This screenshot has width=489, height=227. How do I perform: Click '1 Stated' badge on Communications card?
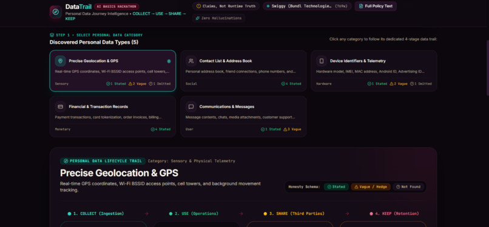click(271, 130)
